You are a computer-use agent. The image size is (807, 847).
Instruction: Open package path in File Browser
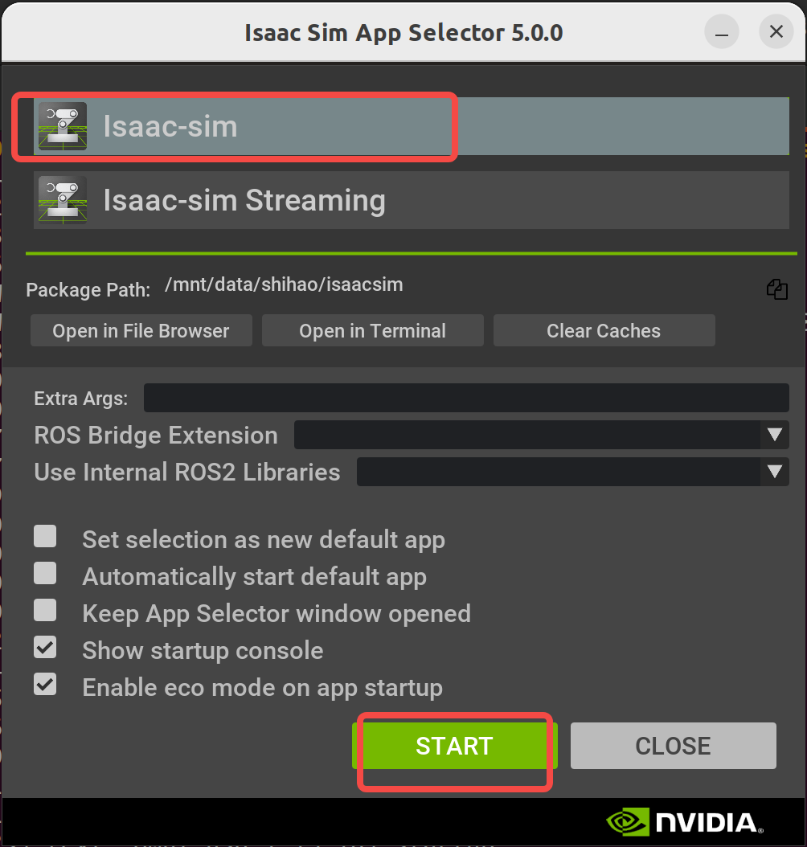pyautogui.click(x=141, y=330)
